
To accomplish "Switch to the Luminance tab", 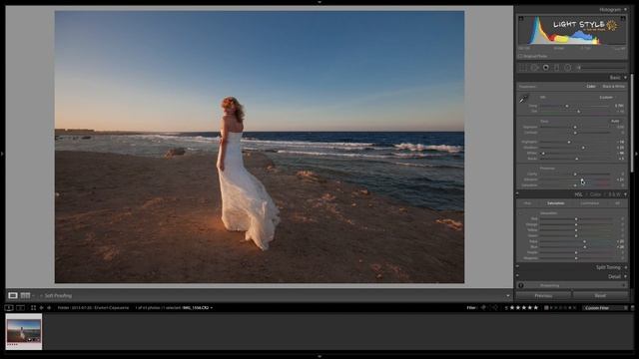I will 589,203.
